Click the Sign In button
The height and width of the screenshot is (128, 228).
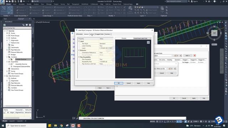194,1
